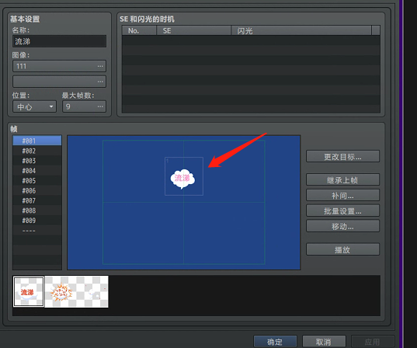Select the first 流涕 pattern thumbnail

29,292
